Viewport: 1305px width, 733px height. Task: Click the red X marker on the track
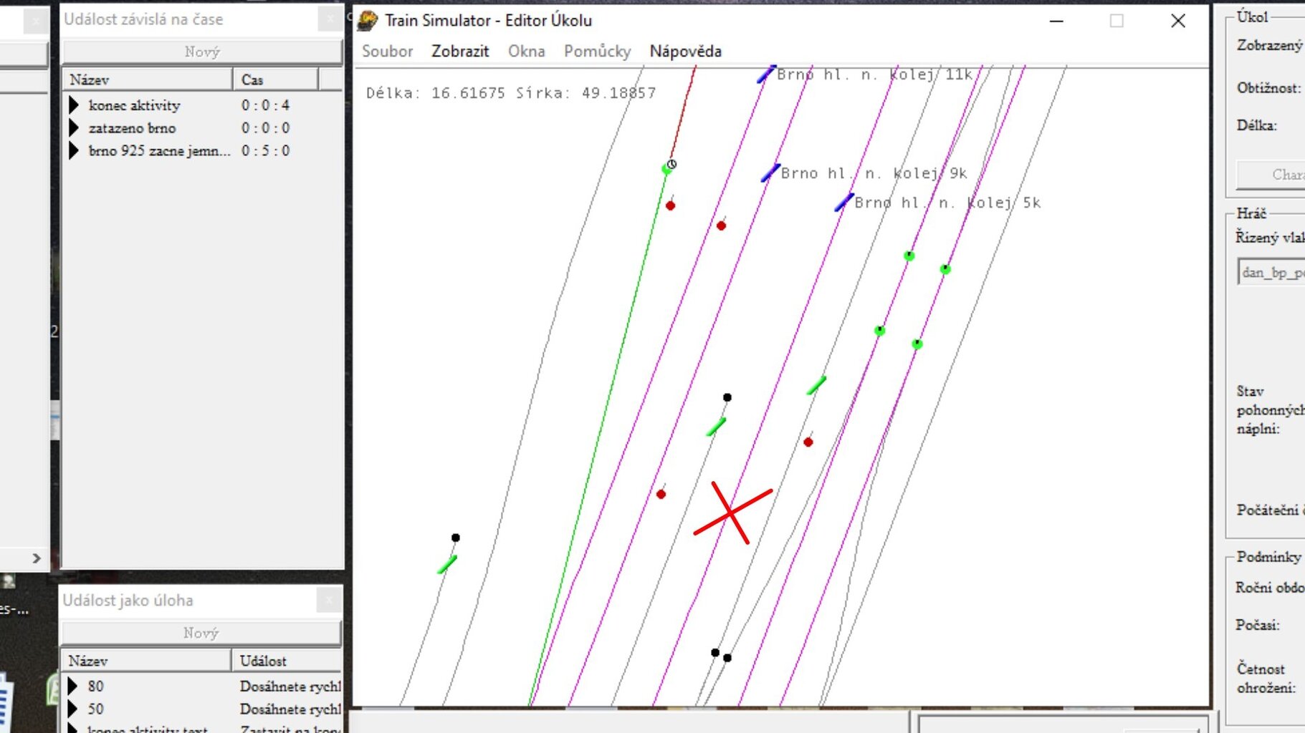[732, 513]
